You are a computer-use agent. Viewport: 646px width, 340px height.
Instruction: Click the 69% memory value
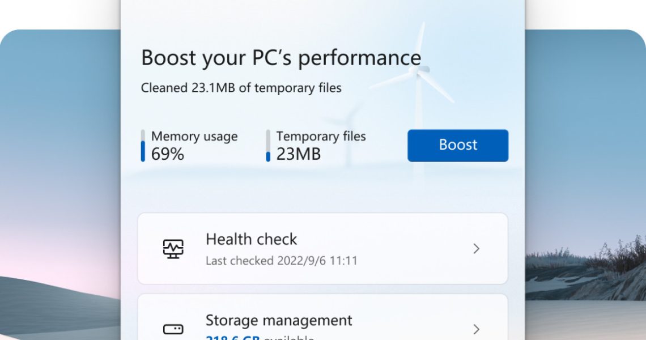point(167,154)
